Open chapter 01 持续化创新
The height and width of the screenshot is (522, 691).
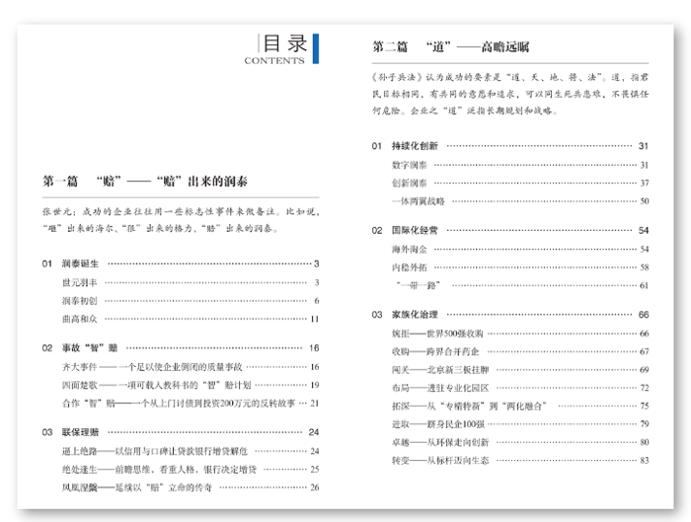click(416, 146)
